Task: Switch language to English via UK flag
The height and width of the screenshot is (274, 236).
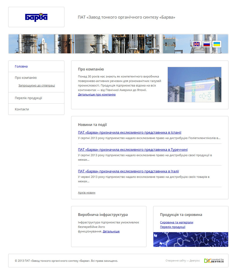Action: (196, 44)
